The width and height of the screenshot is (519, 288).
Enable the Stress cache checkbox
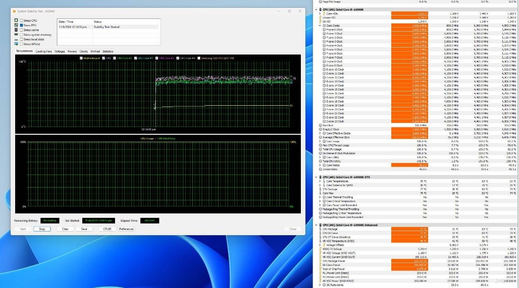tap(21, 30)
